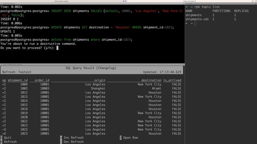Image resolution: width=257 pixels, height=144 pixels.
Task: Click the 'Time: 0.003s' line
Action: 11,36
